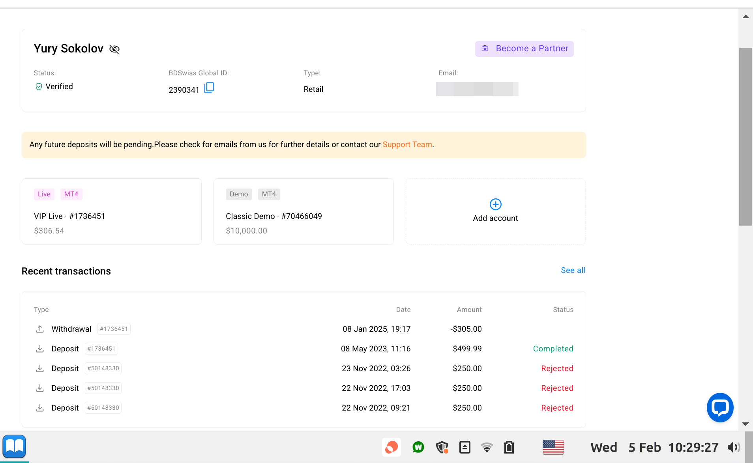Open the VIP Live account card
Viewport: 753px width, 463px height.
[x=112, y=211]
